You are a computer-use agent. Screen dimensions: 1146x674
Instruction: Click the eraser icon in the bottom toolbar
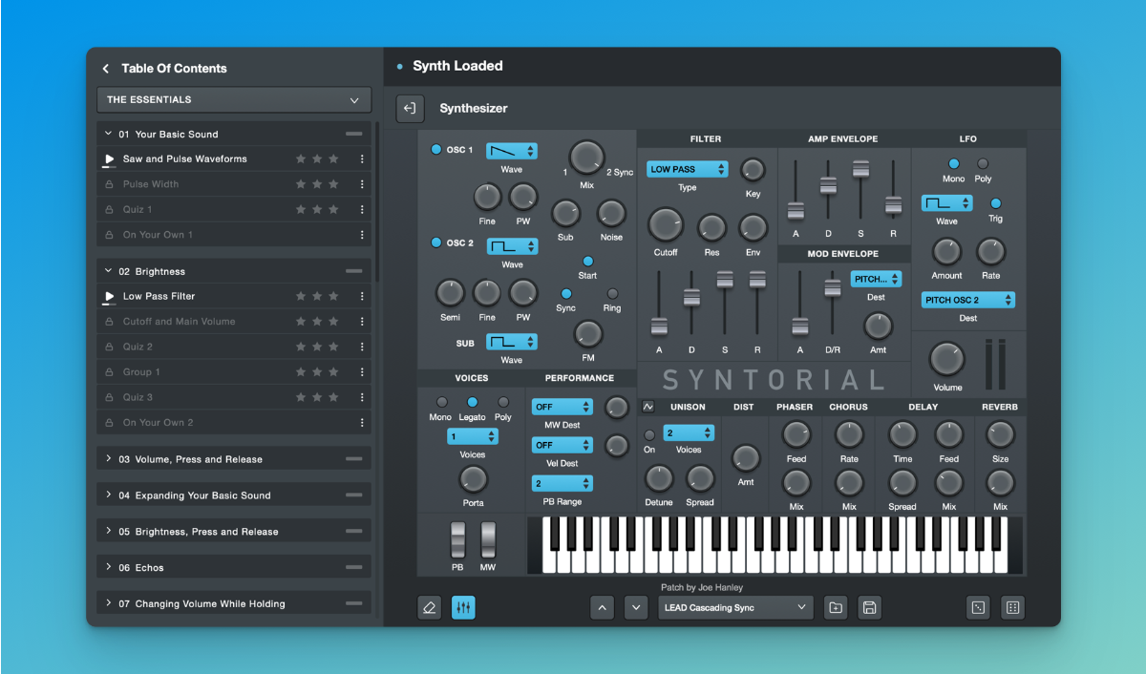tap(429, 607)
